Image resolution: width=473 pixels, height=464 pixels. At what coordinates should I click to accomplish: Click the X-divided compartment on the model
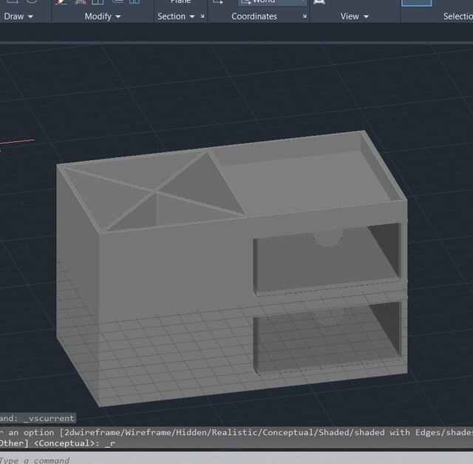[157, 194]
